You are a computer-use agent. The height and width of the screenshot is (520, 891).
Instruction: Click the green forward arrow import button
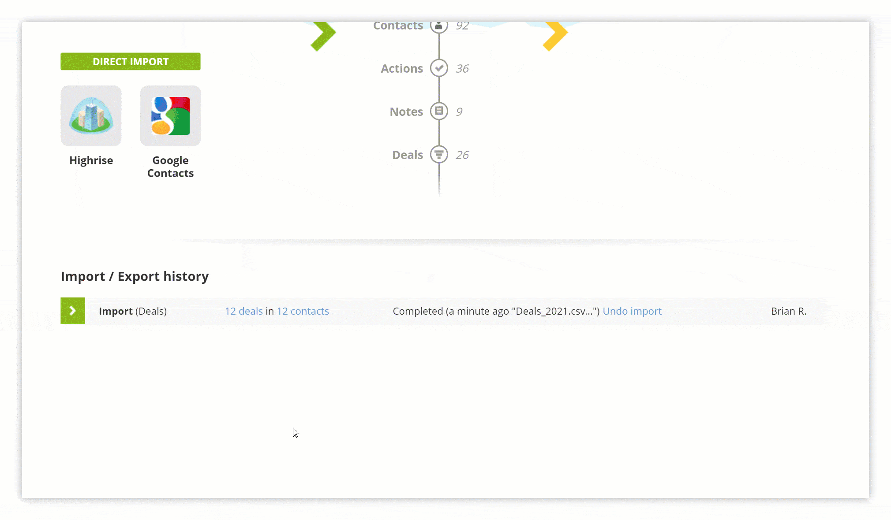point(72,310)
